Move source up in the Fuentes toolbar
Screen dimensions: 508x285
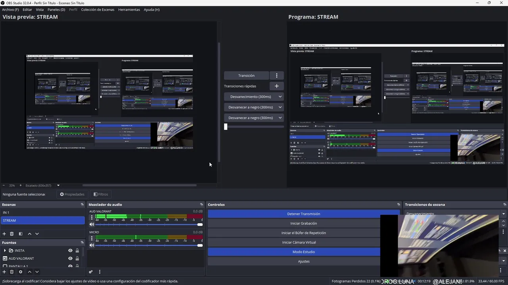click(29, 272)
